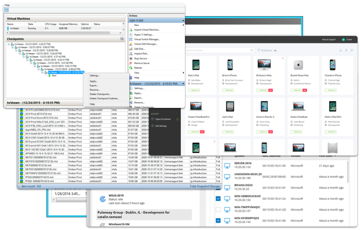The image size is (361, 230).
Task: Collapse the hvVeeam 6:10:55 PM actions section
Action: click(183, 84)
